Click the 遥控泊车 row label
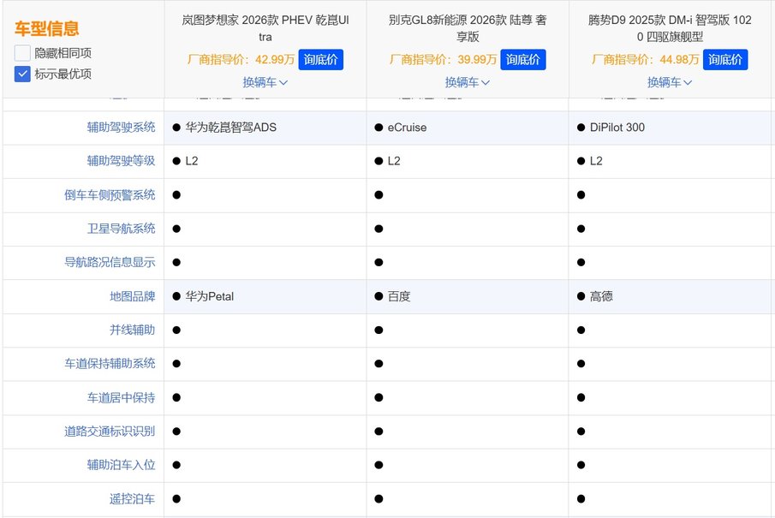 click(133, 498)
